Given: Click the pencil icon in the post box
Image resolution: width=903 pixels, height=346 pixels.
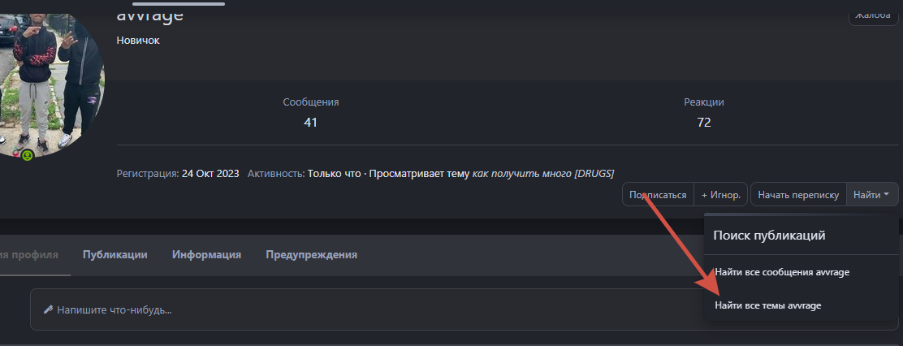Looking at the screenshot, I should tap(48, 309).
